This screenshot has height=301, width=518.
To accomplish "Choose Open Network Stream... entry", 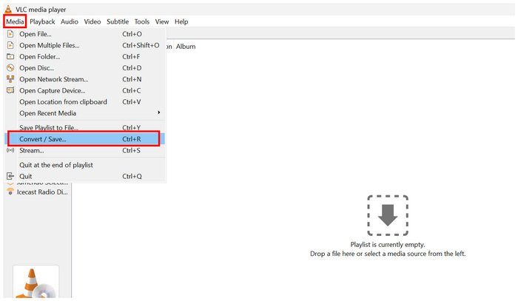I will [x=84, y=79].
